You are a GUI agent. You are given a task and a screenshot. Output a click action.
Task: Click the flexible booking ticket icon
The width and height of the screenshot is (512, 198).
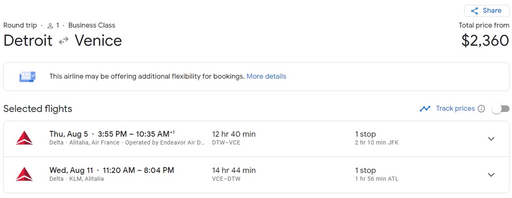(x=27, y=77)
